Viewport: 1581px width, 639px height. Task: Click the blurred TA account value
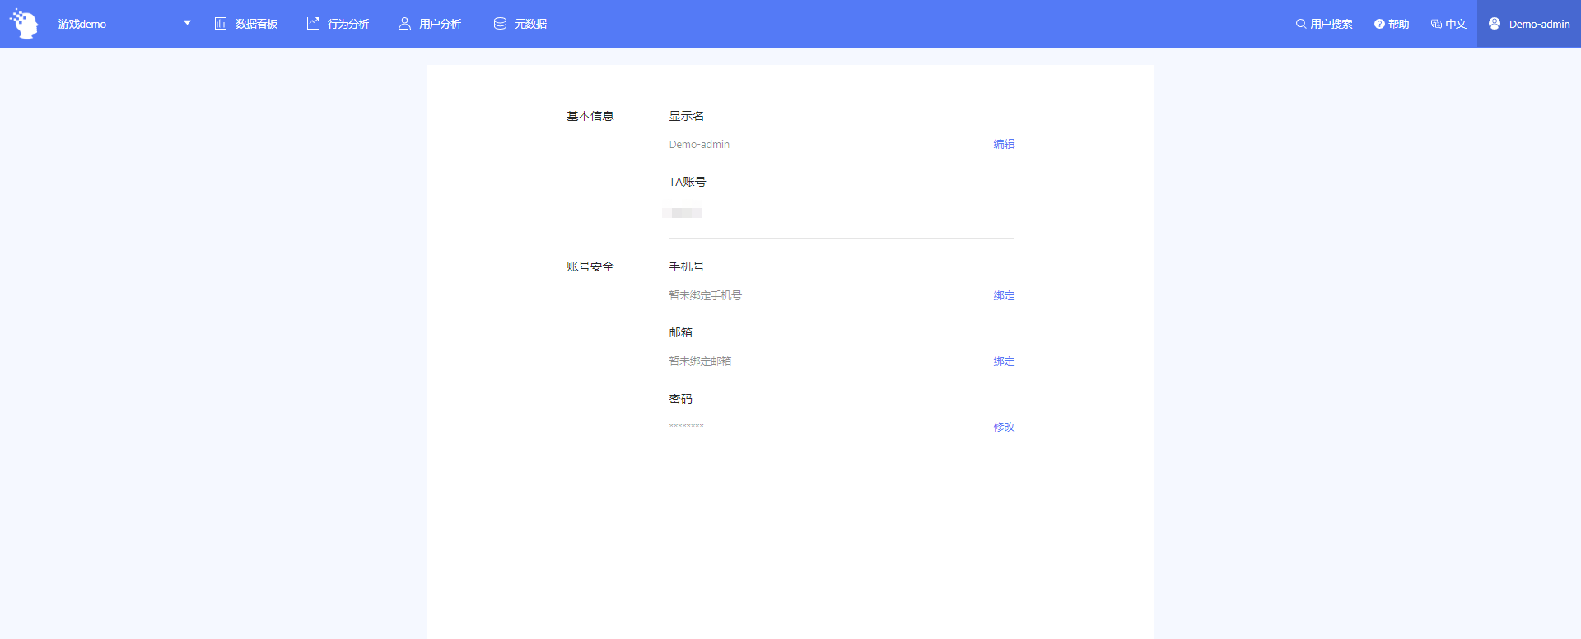[682, 213]
